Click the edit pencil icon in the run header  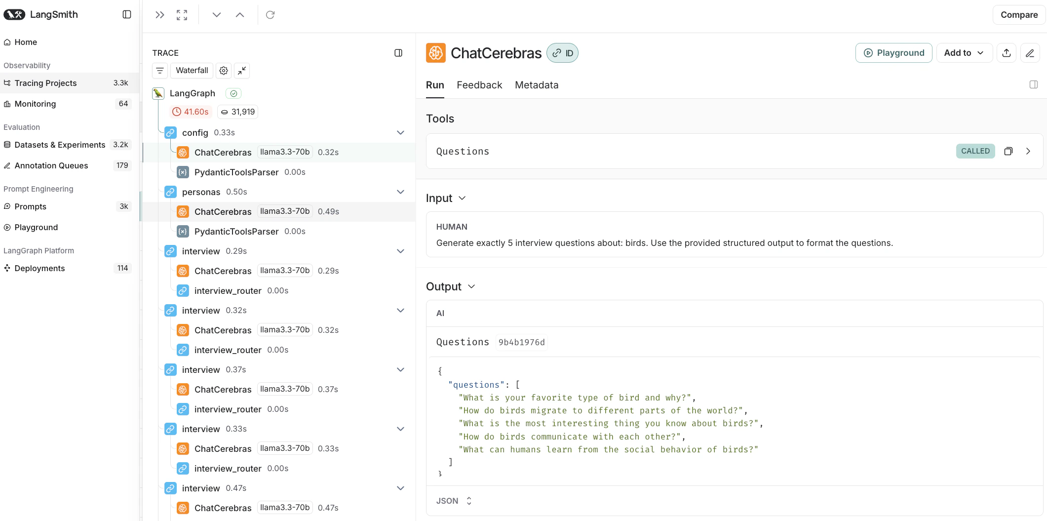pos(1030,53)
